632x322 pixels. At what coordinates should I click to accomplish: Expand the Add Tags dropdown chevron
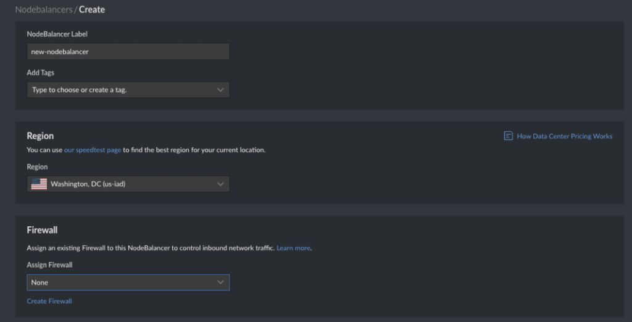pyautogui.click(x=220, y=90)
